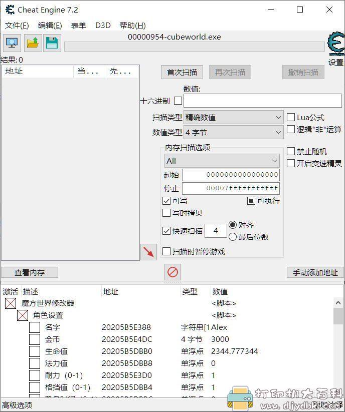Enable the 开启变速精灵 checkbox

click(290, 163)
